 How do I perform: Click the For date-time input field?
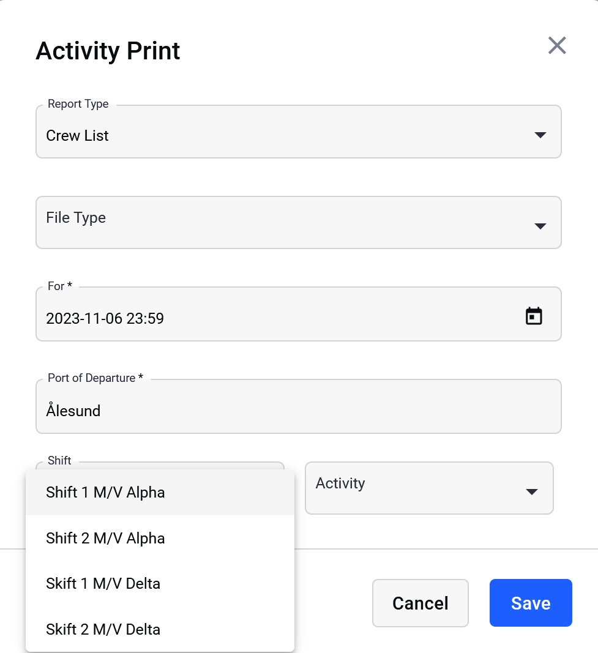pos(299,314)
